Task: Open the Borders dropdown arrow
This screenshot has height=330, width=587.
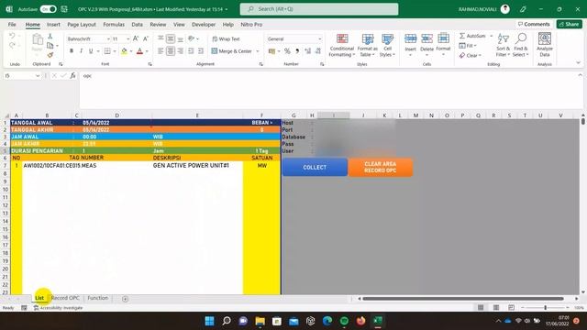Action: (115, 51)
